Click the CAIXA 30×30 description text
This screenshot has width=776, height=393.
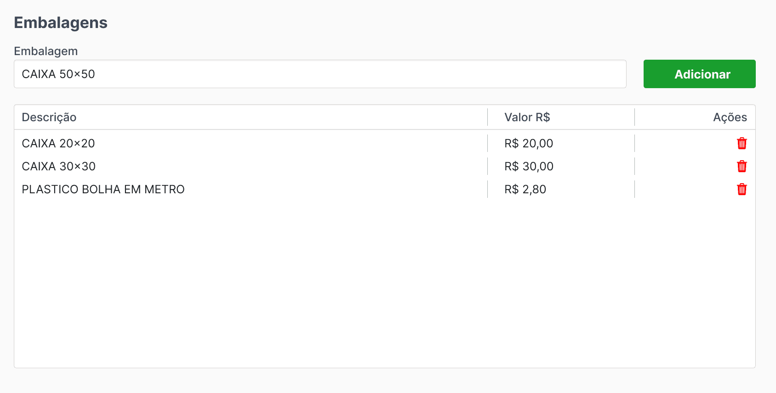click(x=59, y=166)
